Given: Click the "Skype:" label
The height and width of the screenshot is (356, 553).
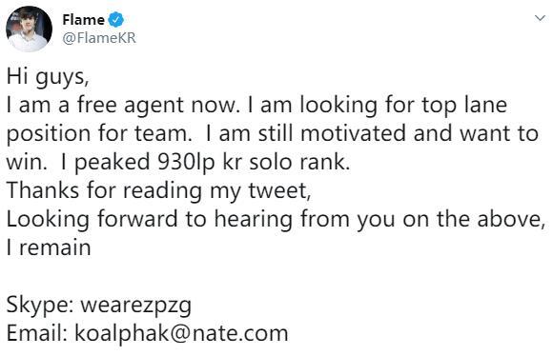Looking at the screenshot, I should (40, 305).
